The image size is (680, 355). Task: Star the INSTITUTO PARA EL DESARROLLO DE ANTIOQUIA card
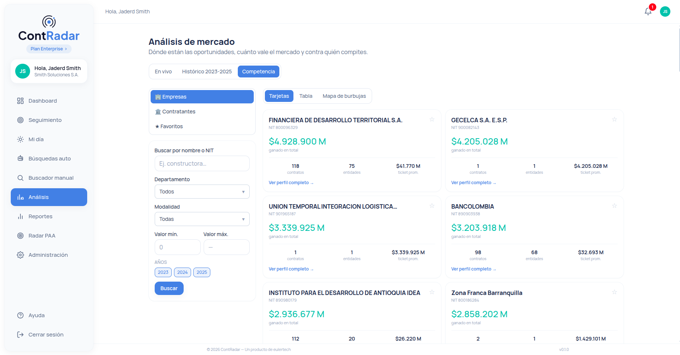click(432, 292)
